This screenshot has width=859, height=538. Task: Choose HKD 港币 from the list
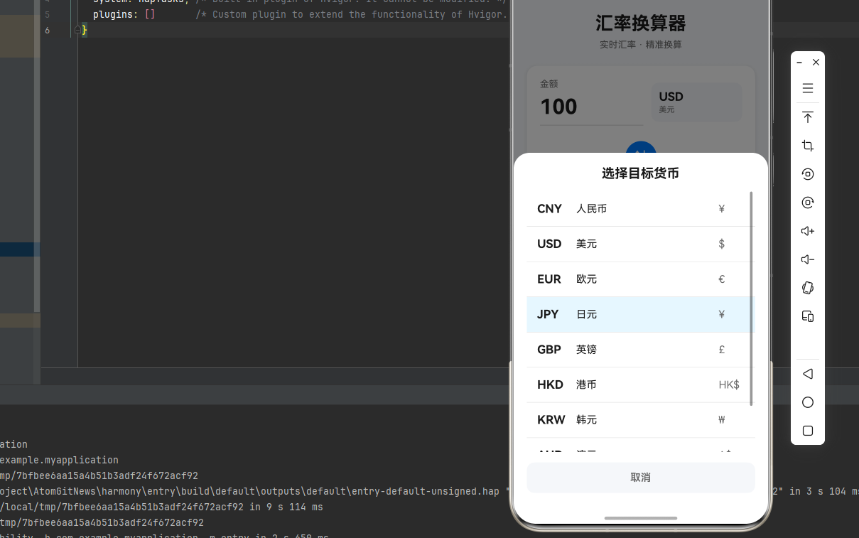[x=638, y=384]
